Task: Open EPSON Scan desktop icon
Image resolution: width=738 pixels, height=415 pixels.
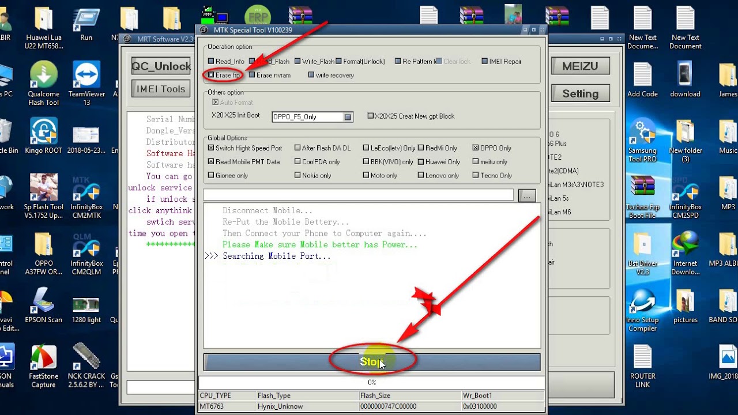Action: pyautogui.click(x=44, y=305)
